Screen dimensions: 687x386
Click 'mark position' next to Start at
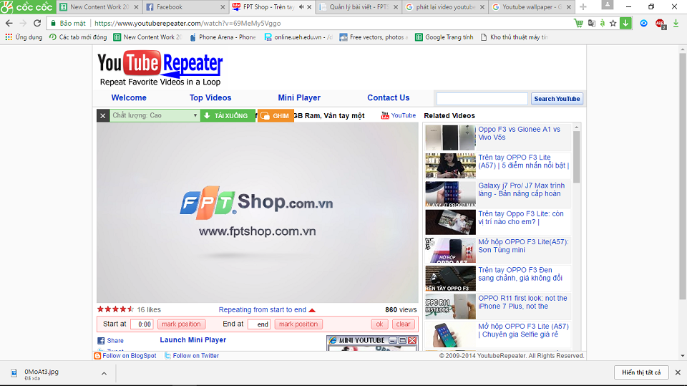click(181, 324)
